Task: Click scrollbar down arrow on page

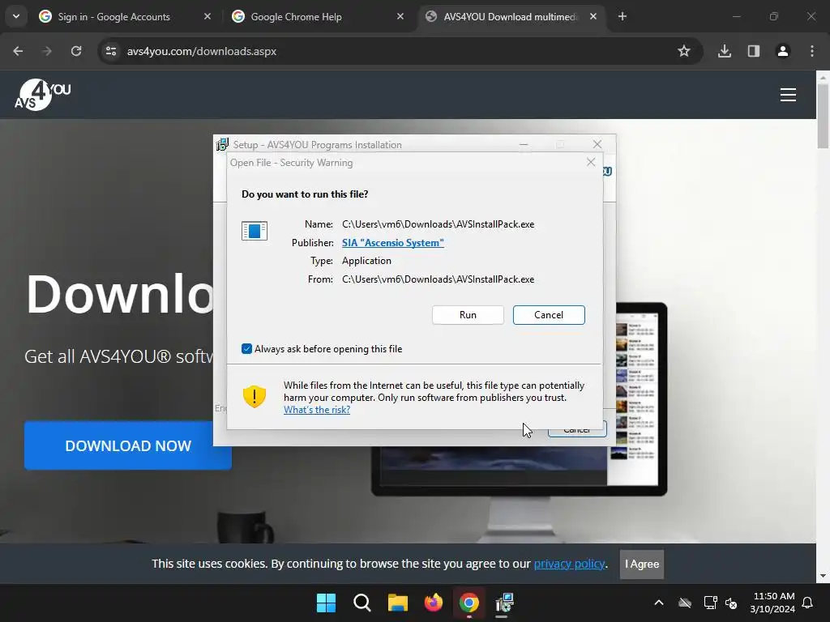Action: tap(824, 576)
